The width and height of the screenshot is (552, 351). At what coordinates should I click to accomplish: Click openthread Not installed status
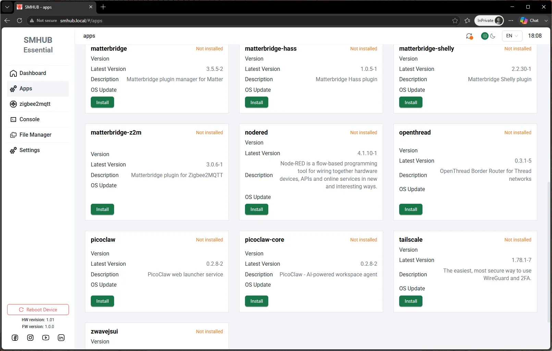coord(518,133)
